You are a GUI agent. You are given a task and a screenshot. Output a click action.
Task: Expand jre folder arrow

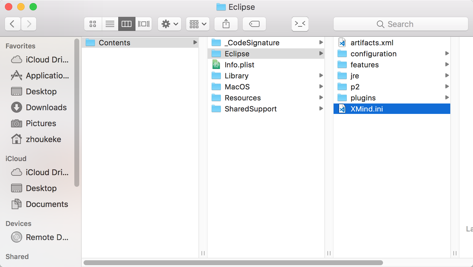(447, 75)
